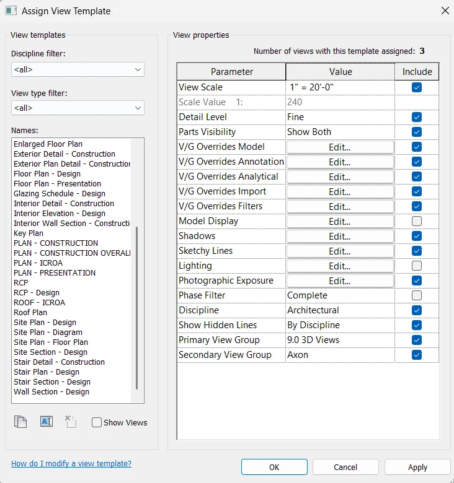Check Include for Model Display
The width and height of the screenshot is (454, 483).
click(x=417, y=221)
